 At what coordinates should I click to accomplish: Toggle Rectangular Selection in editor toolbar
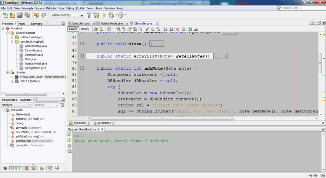pyautogui.click(x=140, y=29)
